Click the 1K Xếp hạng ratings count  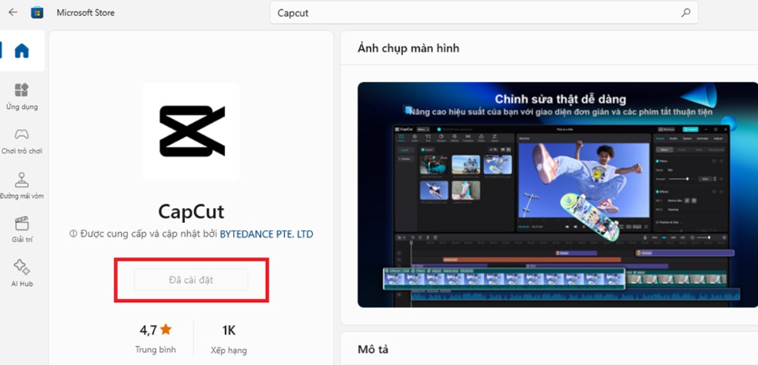[x=229, y=329]
